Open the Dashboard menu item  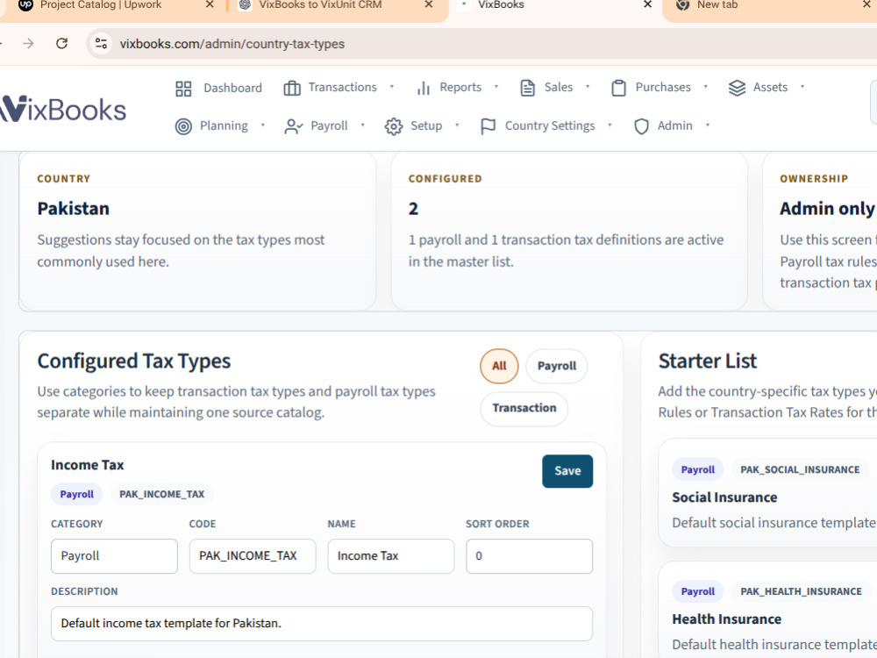218,88
